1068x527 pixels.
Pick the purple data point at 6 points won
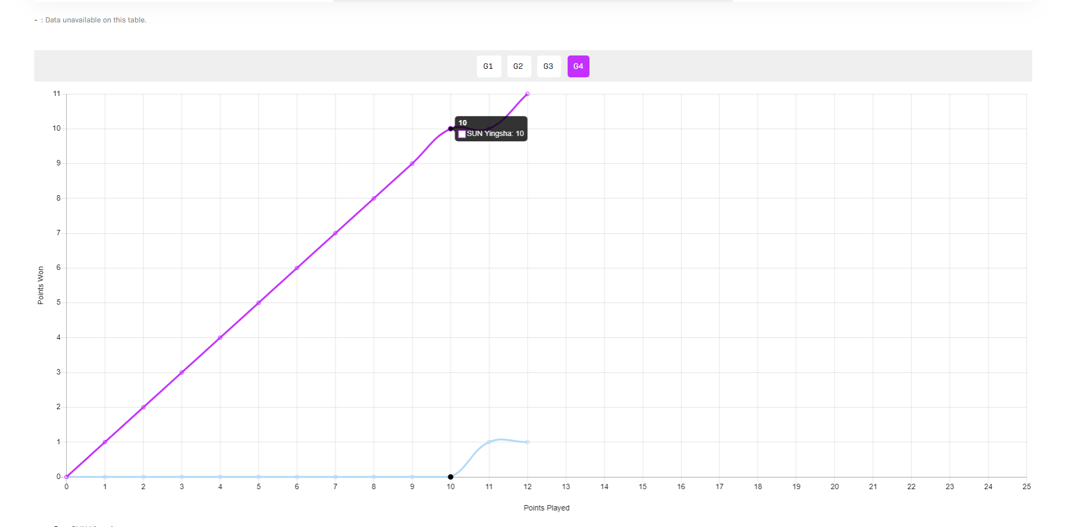(297, 268)
